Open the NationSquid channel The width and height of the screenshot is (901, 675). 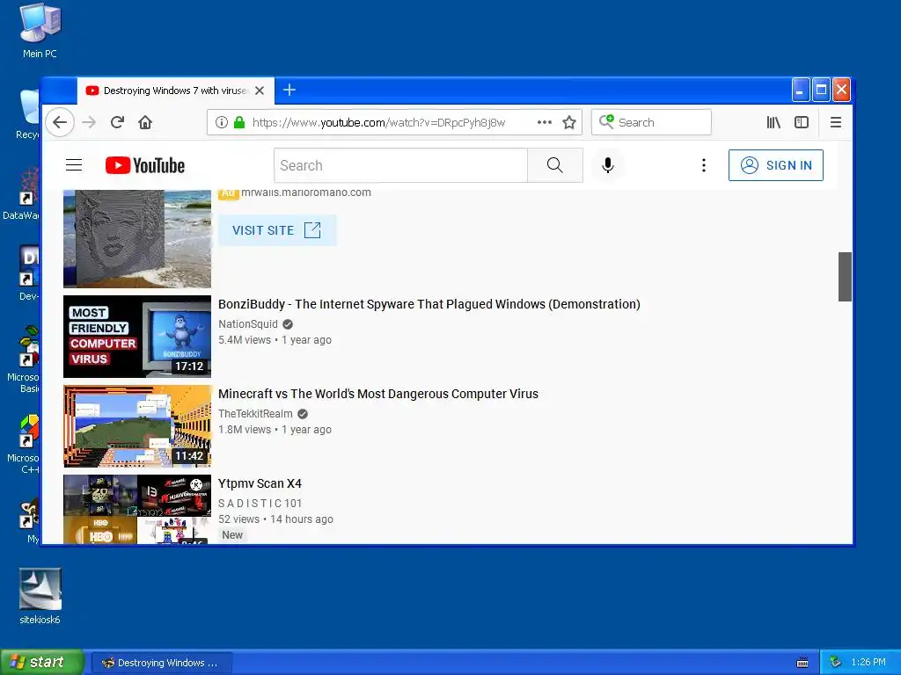click(x=247, y=324)
